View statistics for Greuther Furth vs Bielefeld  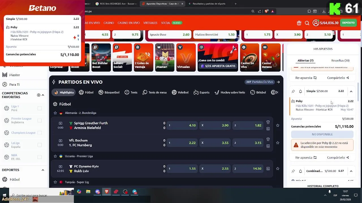[x=268, y=129]
